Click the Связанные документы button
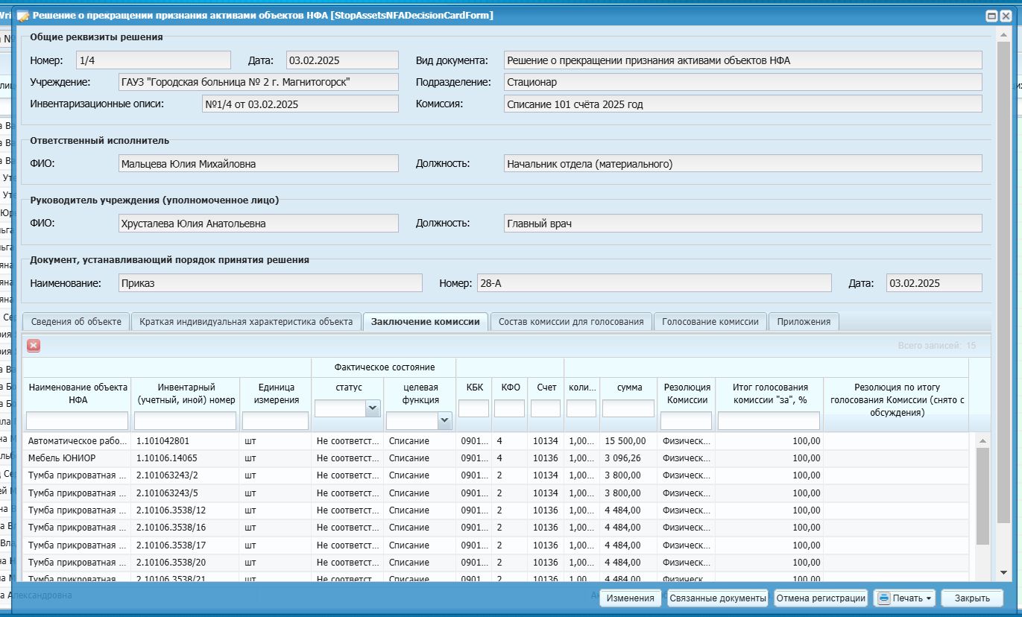 point(718,598)
